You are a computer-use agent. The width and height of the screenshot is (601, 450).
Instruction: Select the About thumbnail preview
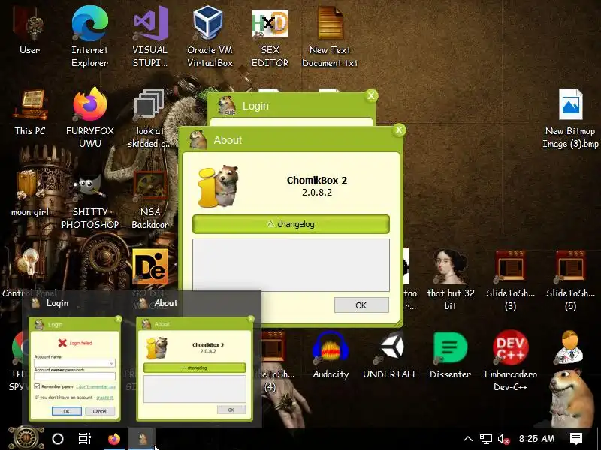[x=195, y=368]
